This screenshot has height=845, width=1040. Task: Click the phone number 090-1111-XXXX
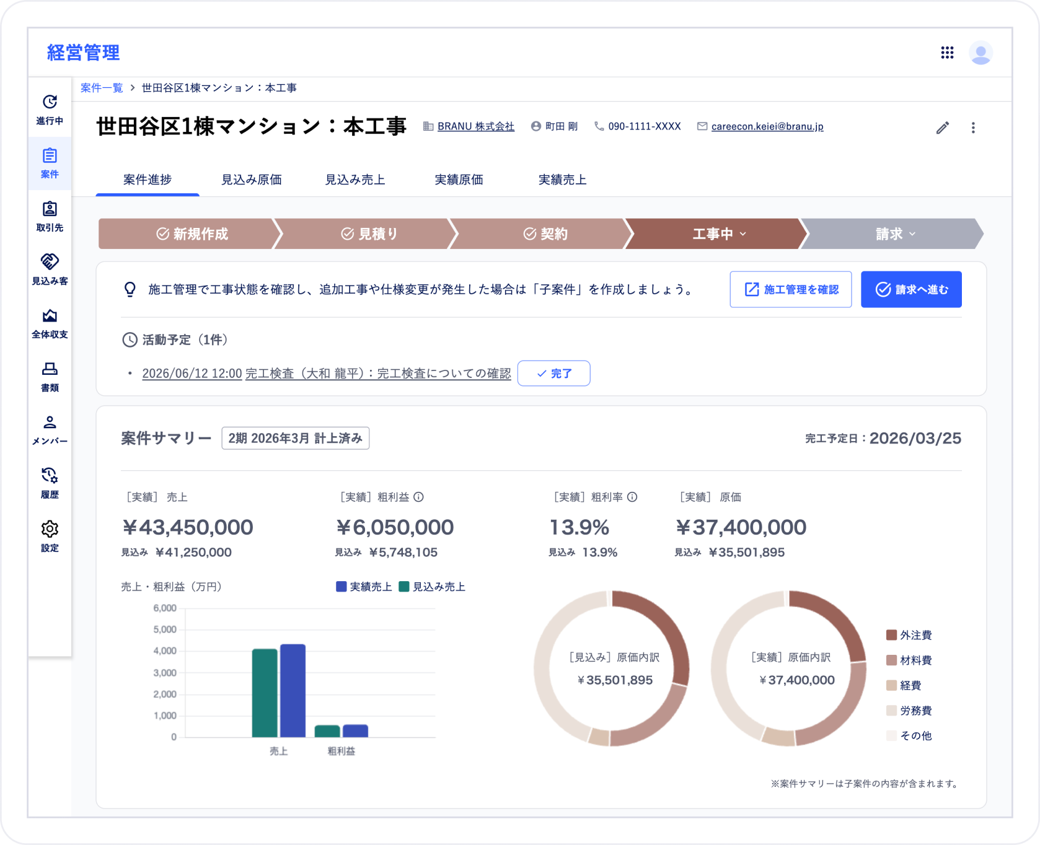(645, 126)
